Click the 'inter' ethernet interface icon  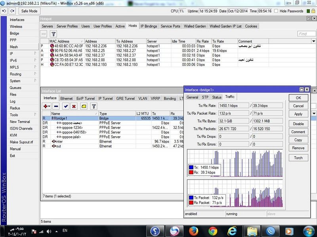click(x=53, y=141)
